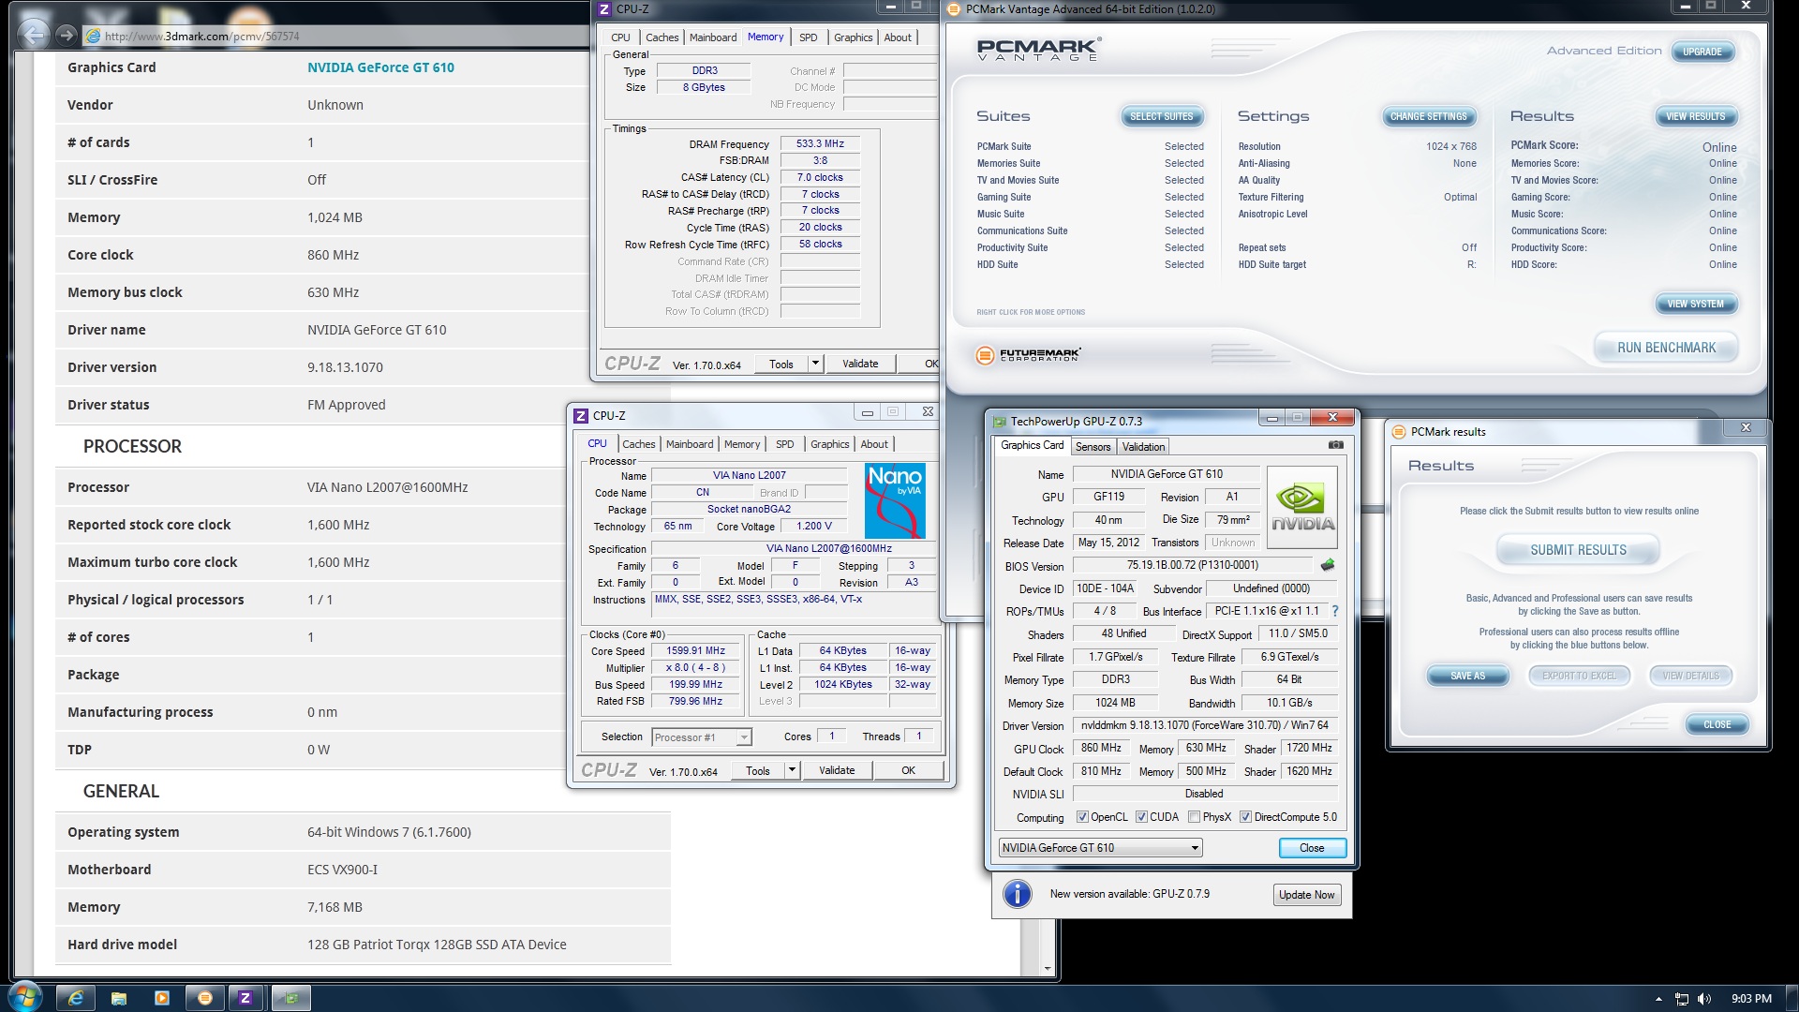Image resolution: width=1799 pixels, height=1012 pixels.
Task: Click the blue info icon in GPU-Z update bar
Action: pyautogui.click(x=1017, y=894)
